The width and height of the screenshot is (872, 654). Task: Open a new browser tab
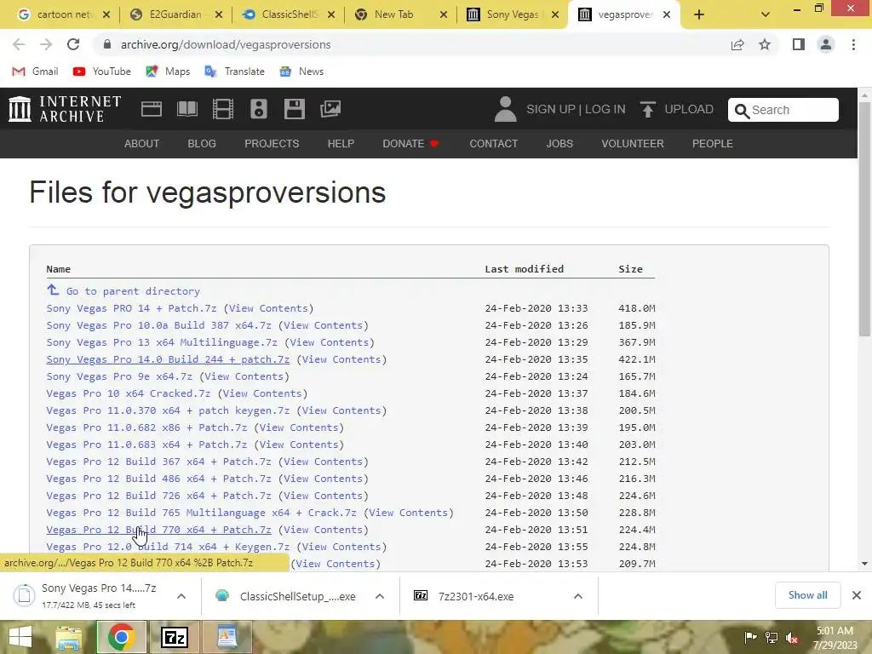point(699,15)
